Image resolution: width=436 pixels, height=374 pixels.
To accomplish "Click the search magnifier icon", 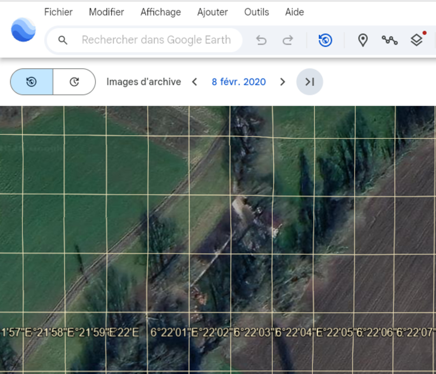I will click(x=63, y=40).
